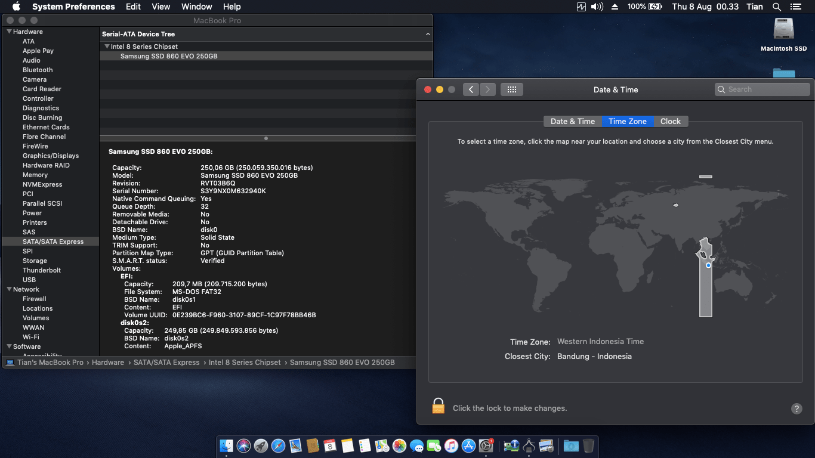Open Finder from the Dock
Viewport: 815px width, 458px height.
pyautogui.click(x=226, y=445)
